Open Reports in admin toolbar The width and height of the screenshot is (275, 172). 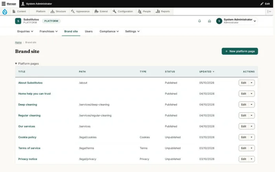[x=163, y=11]
